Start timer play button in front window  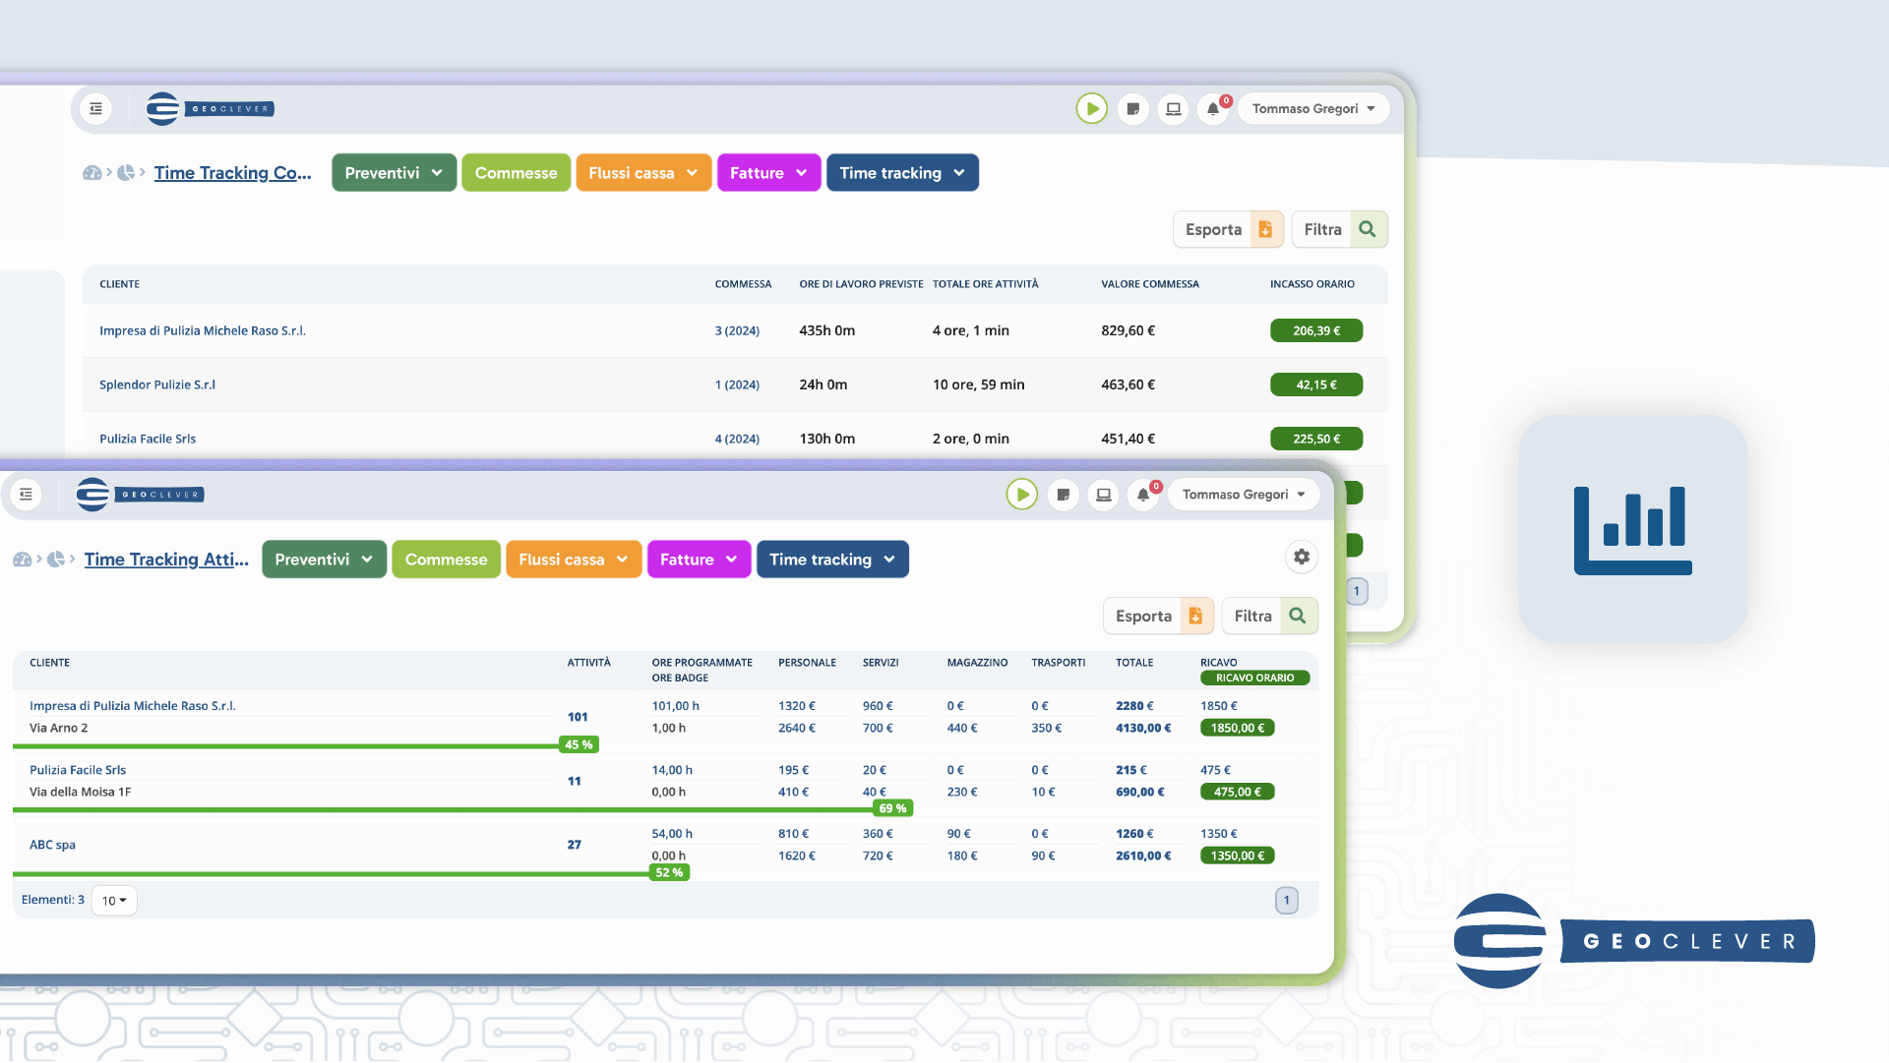click(1021, 495)
